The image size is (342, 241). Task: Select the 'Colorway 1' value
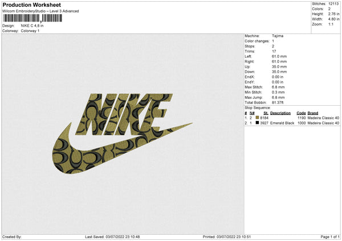(30, 31)
